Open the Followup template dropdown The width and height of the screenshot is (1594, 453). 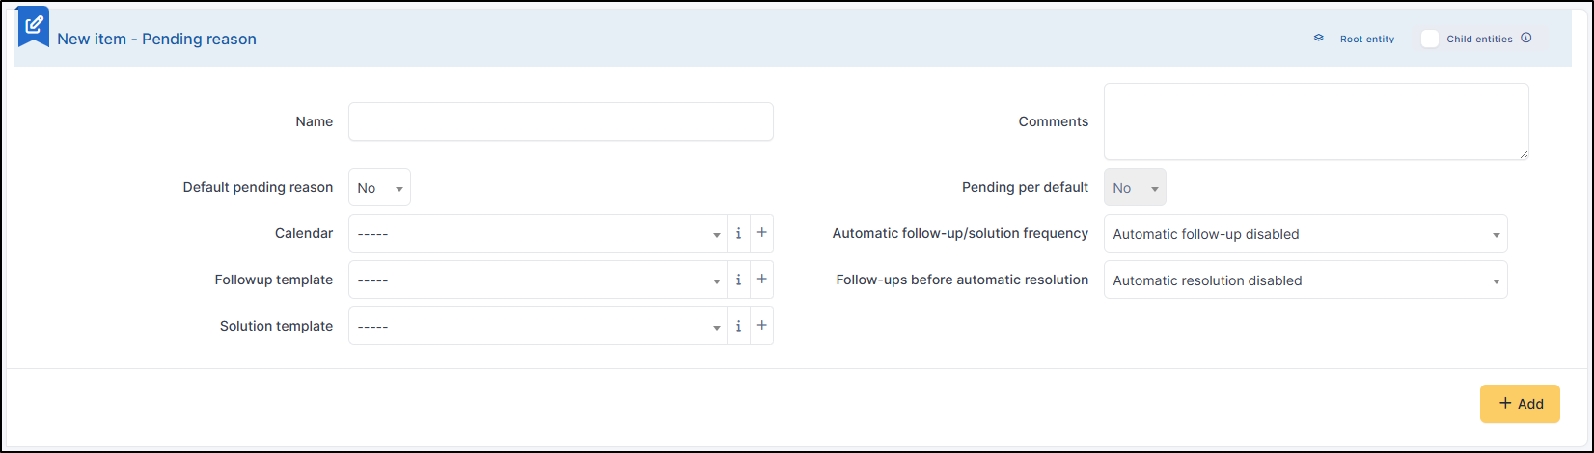(x=537, y=280)
